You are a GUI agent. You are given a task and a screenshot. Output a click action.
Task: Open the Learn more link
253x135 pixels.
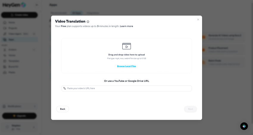coord(127,26)
